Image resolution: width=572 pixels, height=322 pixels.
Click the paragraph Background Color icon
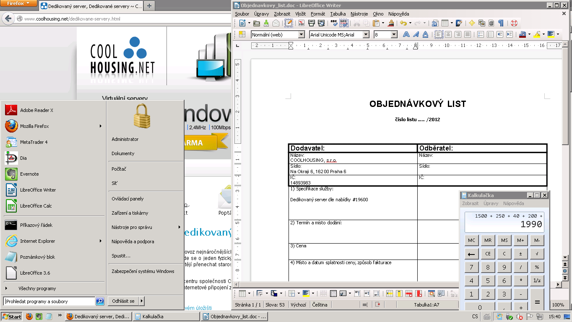click(x=551, y=34)
